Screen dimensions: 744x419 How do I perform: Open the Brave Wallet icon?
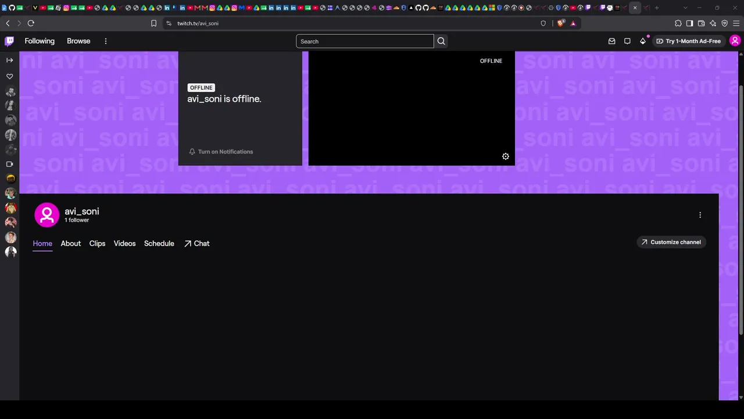tap(701, 23)
